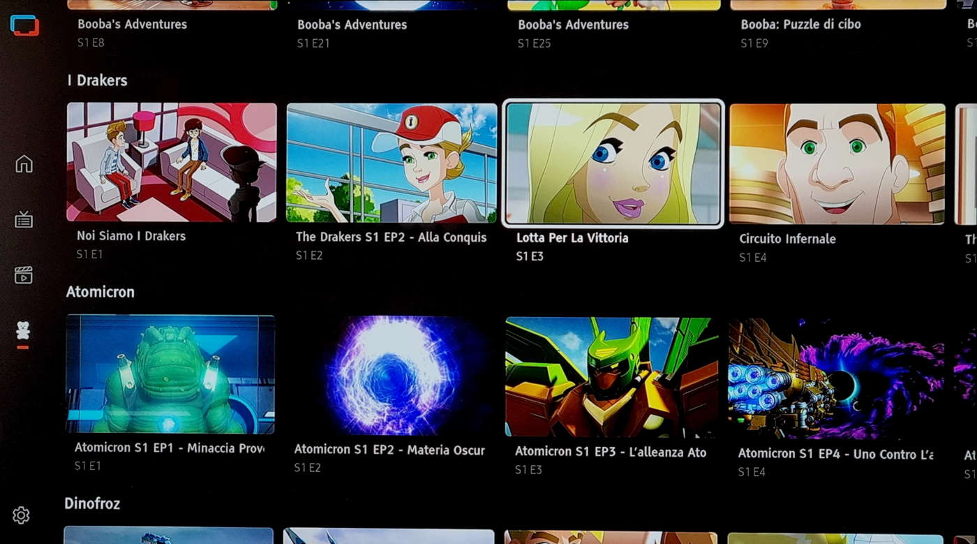This screenshot has height=544, width=977.
Task: Click "Atomicron S1 EP3 - L'alleanza Ato" title
Action: click(611, 452)
